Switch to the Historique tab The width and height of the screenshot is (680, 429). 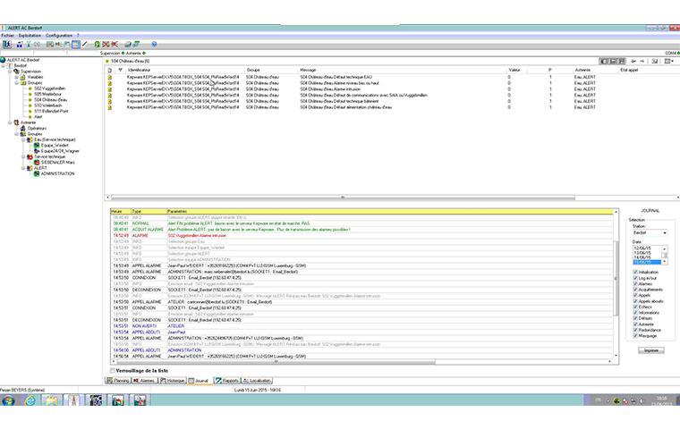coord(173,381)
